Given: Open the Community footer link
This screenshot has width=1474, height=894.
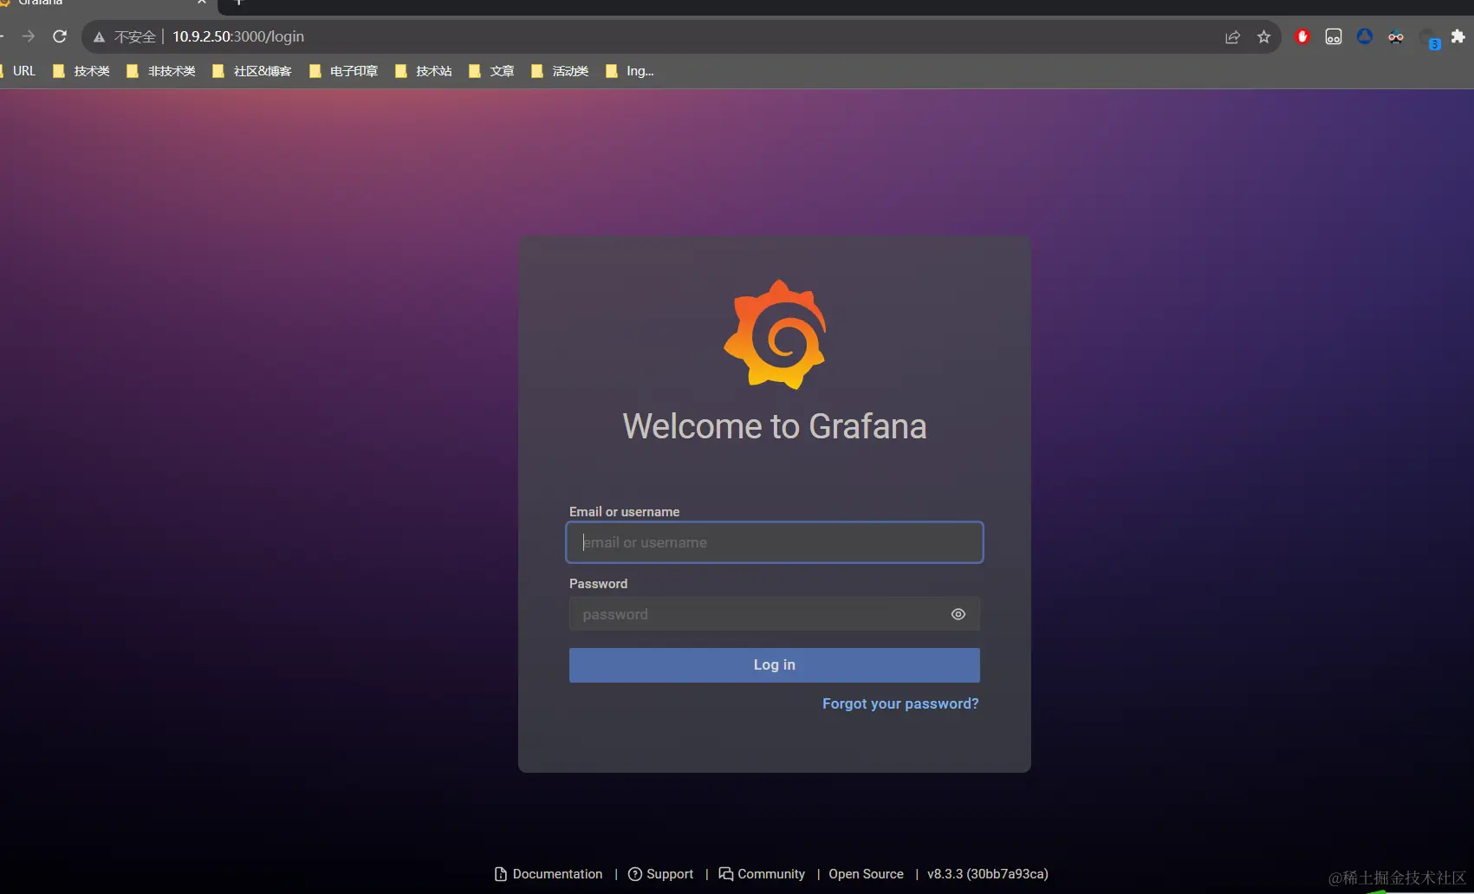Looking at the screenshot, I should click(762, 874).
